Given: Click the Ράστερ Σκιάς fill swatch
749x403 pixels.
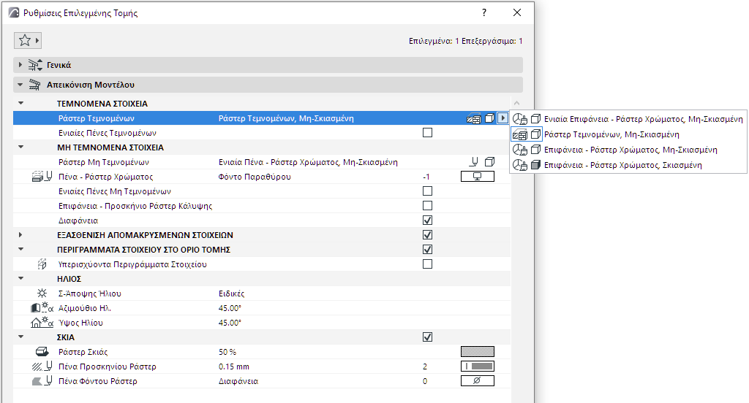Looking at the screenshot, I should pyautogui.click(x=477, y=351).
